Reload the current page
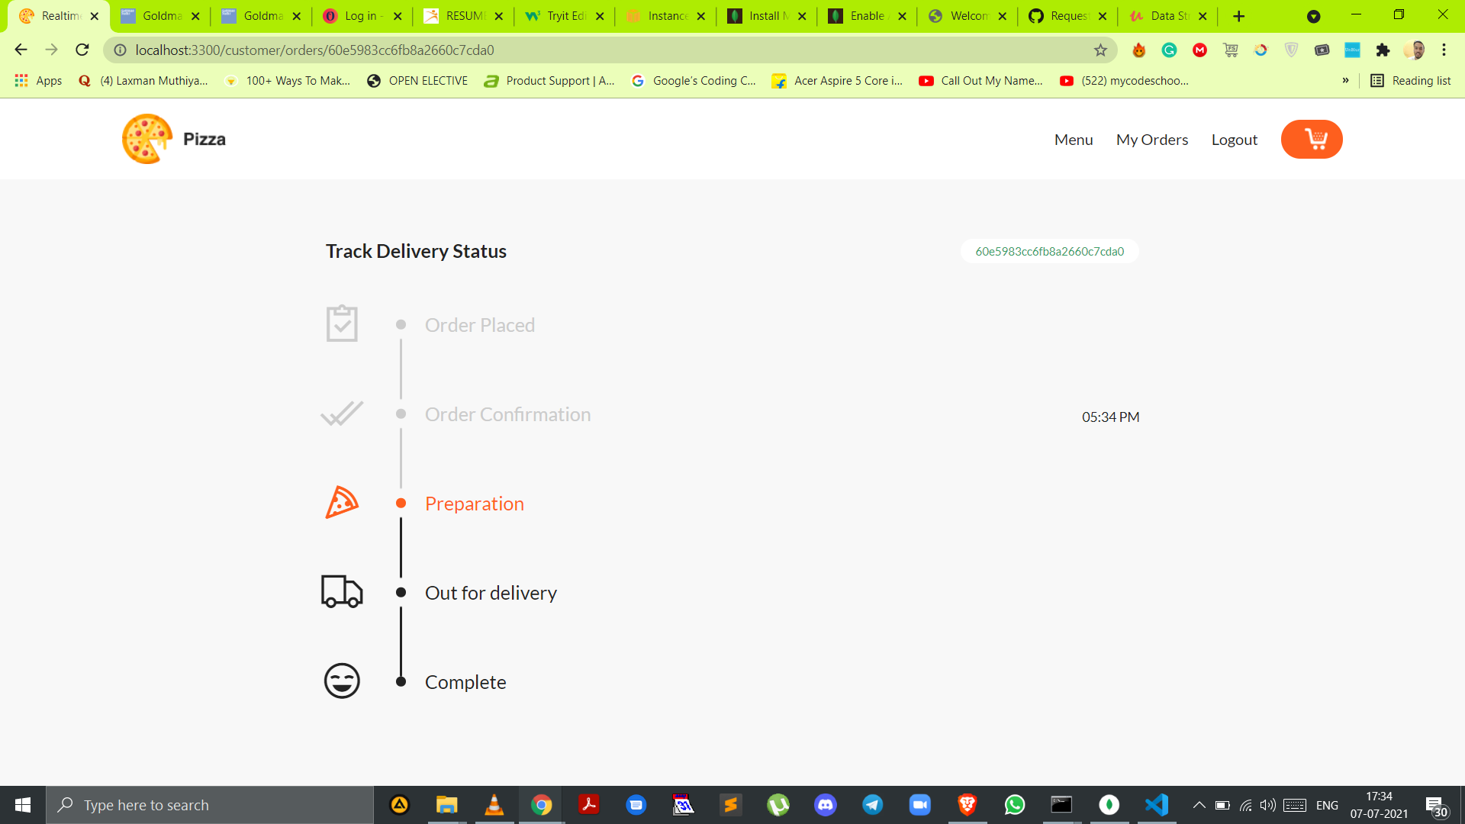 point(82,50)
